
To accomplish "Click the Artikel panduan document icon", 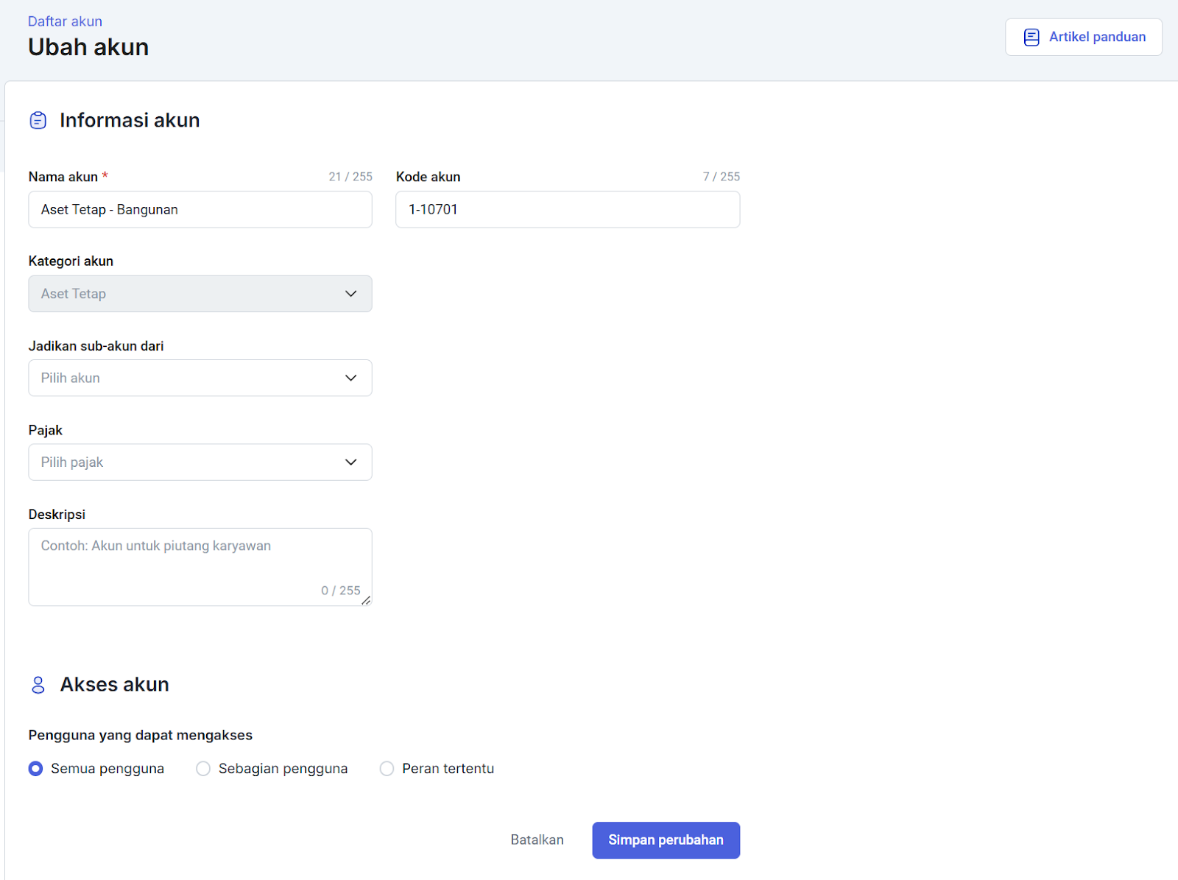I will pyautogui.click(x=1032, y=38).
